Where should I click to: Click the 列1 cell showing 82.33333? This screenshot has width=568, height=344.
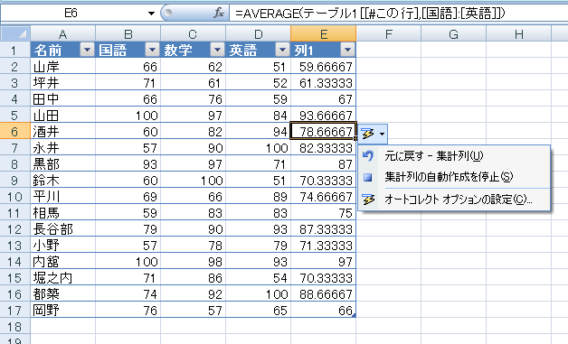pyautogui.click(x=324, y=147)
